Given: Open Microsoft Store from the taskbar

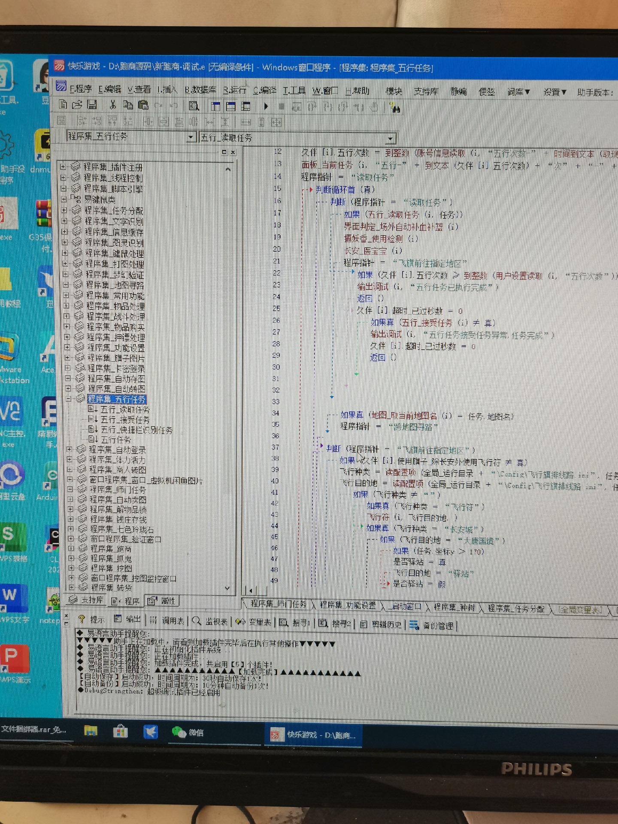Looking at the screenshot, I should 121,731.
